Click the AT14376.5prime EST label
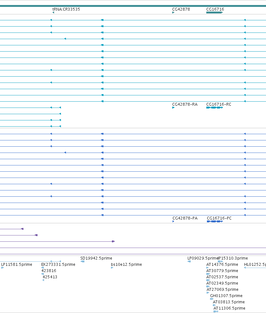Viewport: 266px width, 313px height. (x=222, y=264)
